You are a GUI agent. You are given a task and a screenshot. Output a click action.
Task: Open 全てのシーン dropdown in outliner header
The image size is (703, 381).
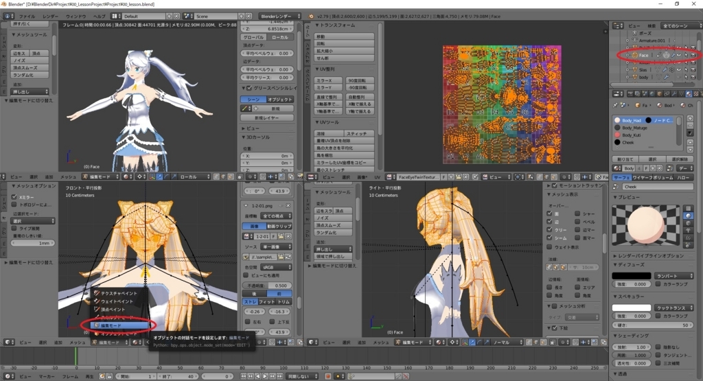682,26
